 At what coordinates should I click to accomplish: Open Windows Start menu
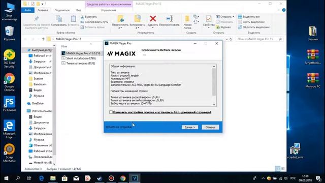tap(6, 178)
